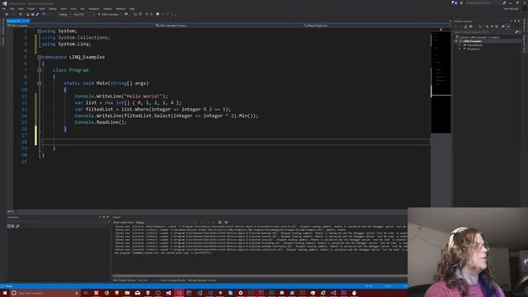This screenshot has height=297, width=528.
Task: Toggle Preview Selected Items in Solution Explorer
Action: point(508,26)
